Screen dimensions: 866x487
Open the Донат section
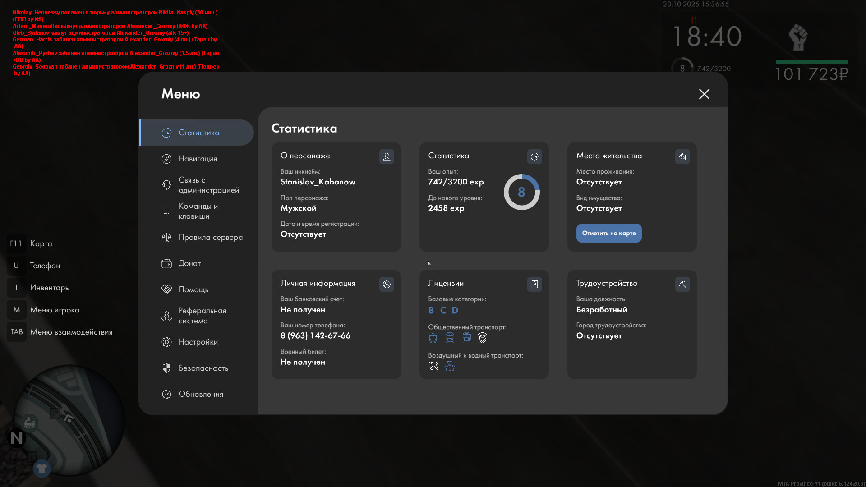pos(189,263)
